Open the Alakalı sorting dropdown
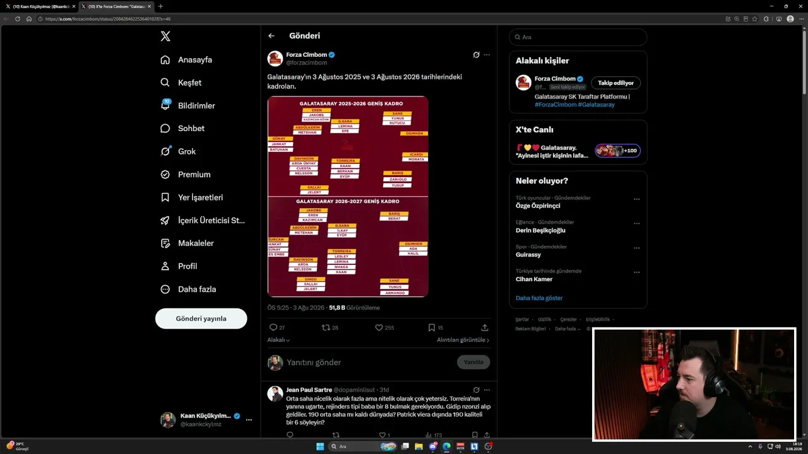808x454 pixels. point(278,340)
